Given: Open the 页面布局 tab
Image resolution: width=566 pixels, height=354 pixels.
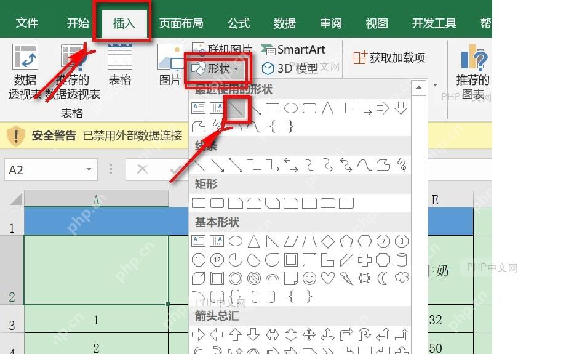Looking at the screenshot, I should point(181,23).
